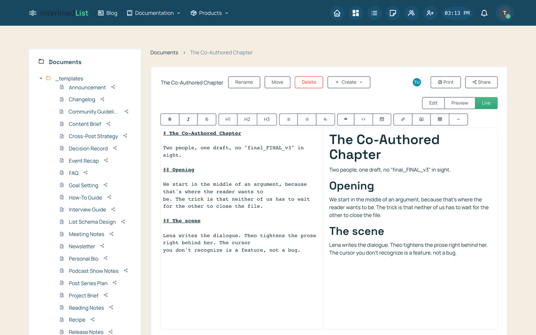Insert a hyperlink
The image size is (536, 335).
click(403, 119)
